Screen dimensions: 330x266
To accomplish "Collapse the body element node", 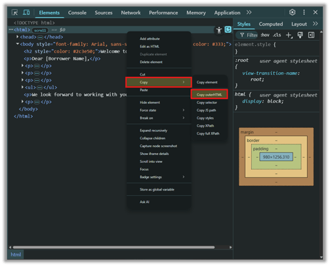I will pyautogui.click(x=17, y=44).
